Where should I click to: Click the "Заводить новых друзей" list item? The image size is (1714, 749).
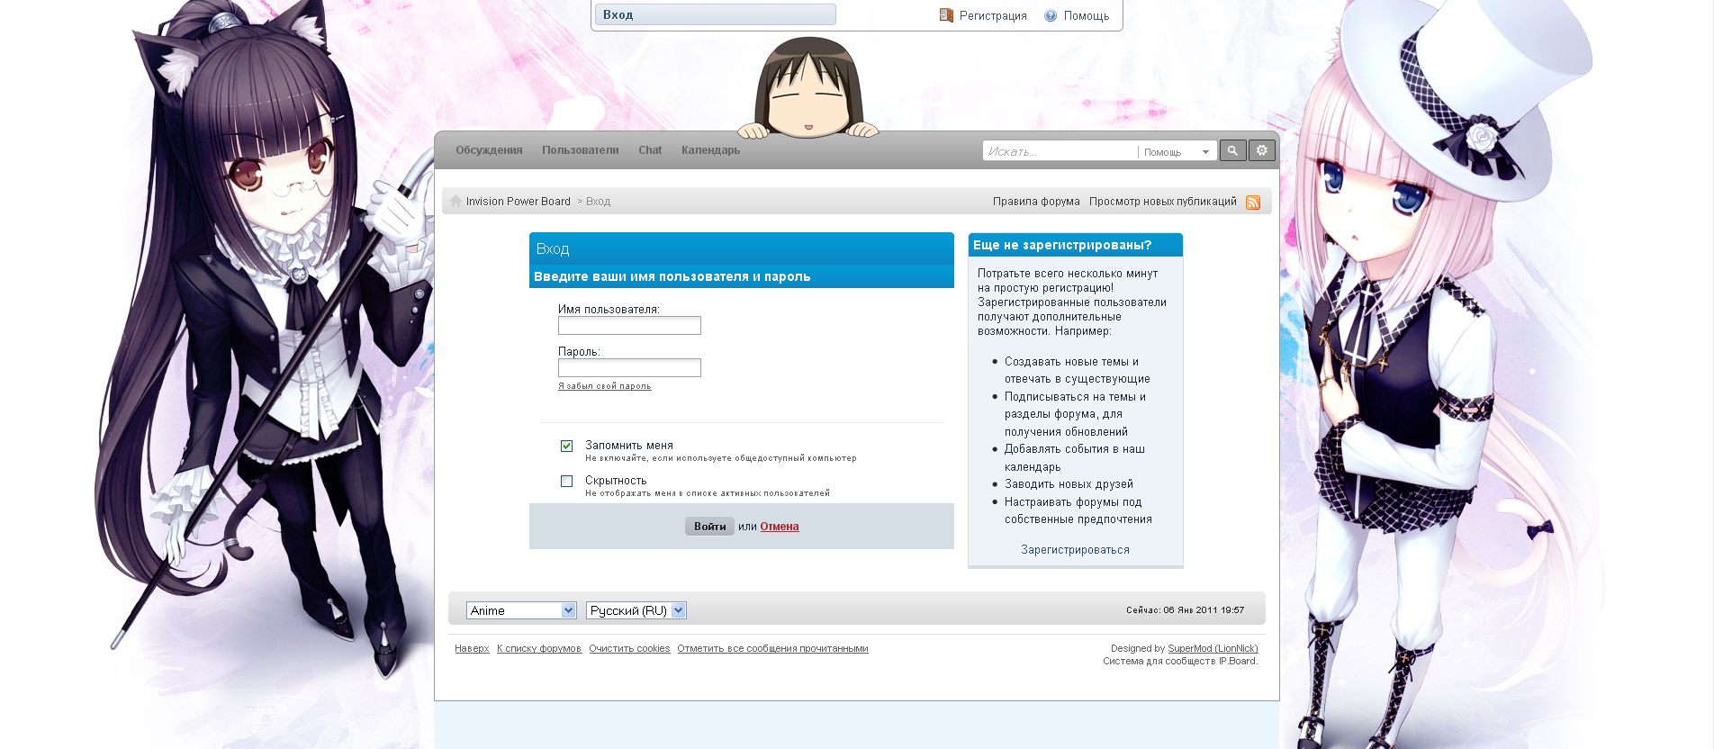click(1069, 484)
